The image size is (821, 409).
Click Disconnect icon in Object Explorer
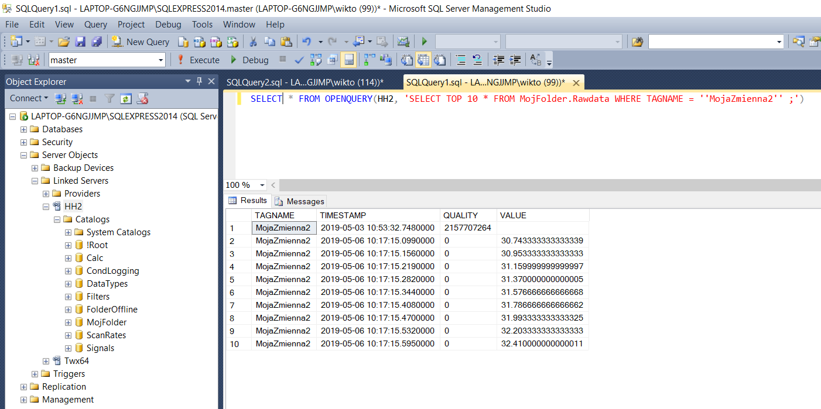[x=76, y=98]
